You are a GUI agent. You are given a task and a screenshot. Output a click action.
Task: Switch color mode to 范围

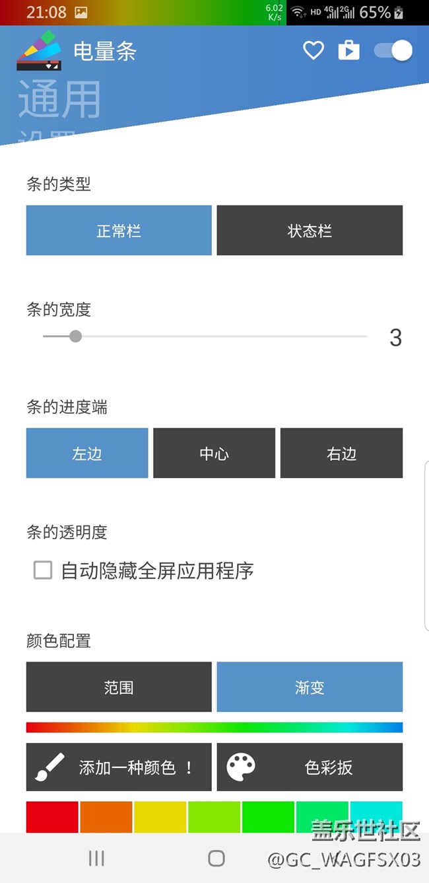118,687
